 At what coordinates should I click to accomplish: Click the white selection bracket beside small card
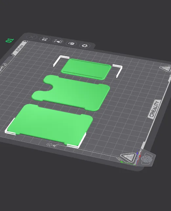[118, 71]
